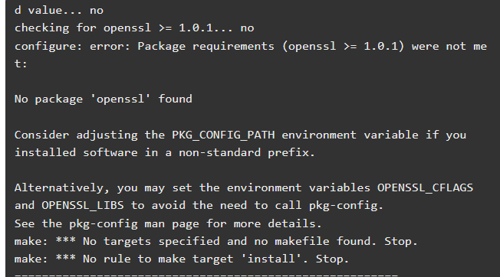Click the quoted 'install' target name
The image size is (500, 277).
pos(271,259)
